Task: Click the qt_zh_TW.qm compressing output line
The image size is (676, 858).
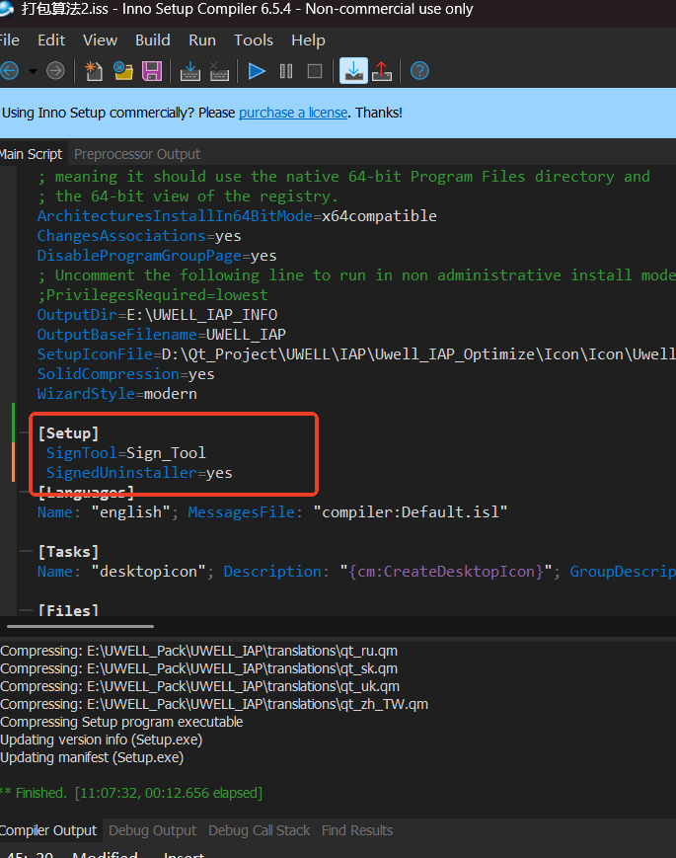Action: point(214,704)
